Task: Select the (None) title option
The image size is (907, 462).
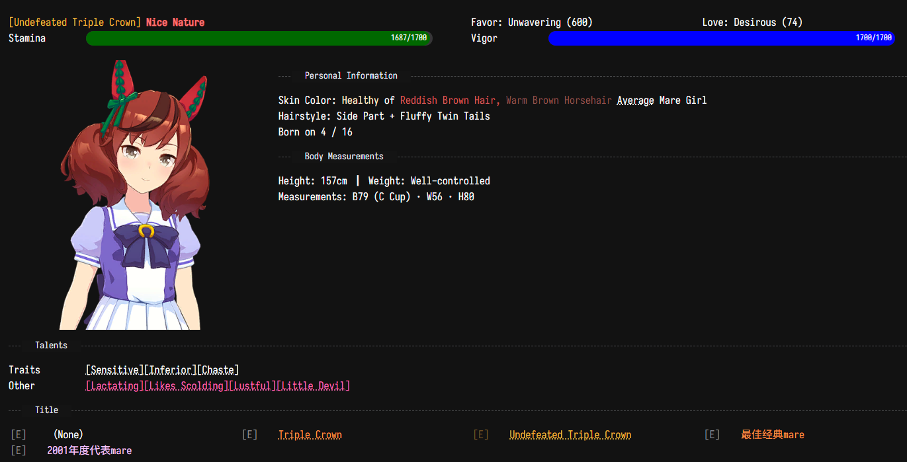Action: [68, 435]
